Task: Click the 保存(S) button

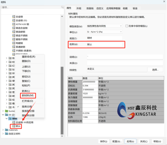Action: pos(103,141)
